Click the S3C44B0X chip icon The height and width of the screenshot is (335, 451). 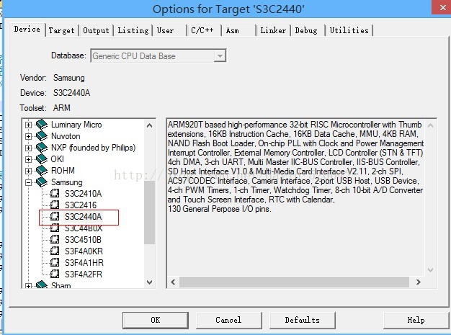point(55,228)
